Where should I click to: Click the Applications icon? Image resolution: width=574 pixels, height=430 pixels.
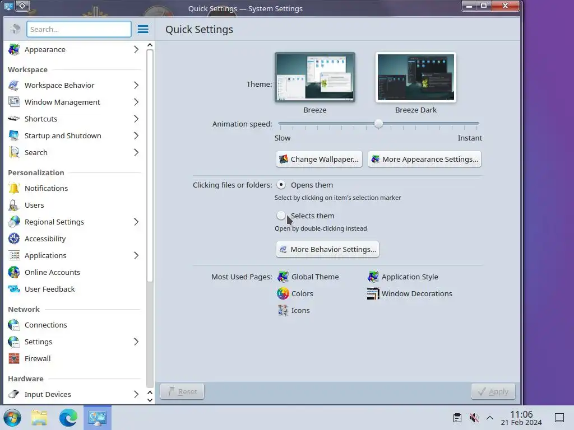click(14, 255)
